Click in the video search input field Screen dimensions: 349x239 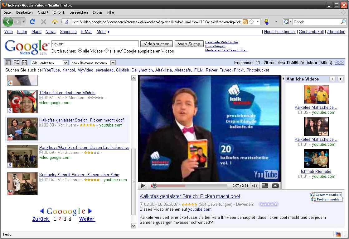tap(95, 44)
